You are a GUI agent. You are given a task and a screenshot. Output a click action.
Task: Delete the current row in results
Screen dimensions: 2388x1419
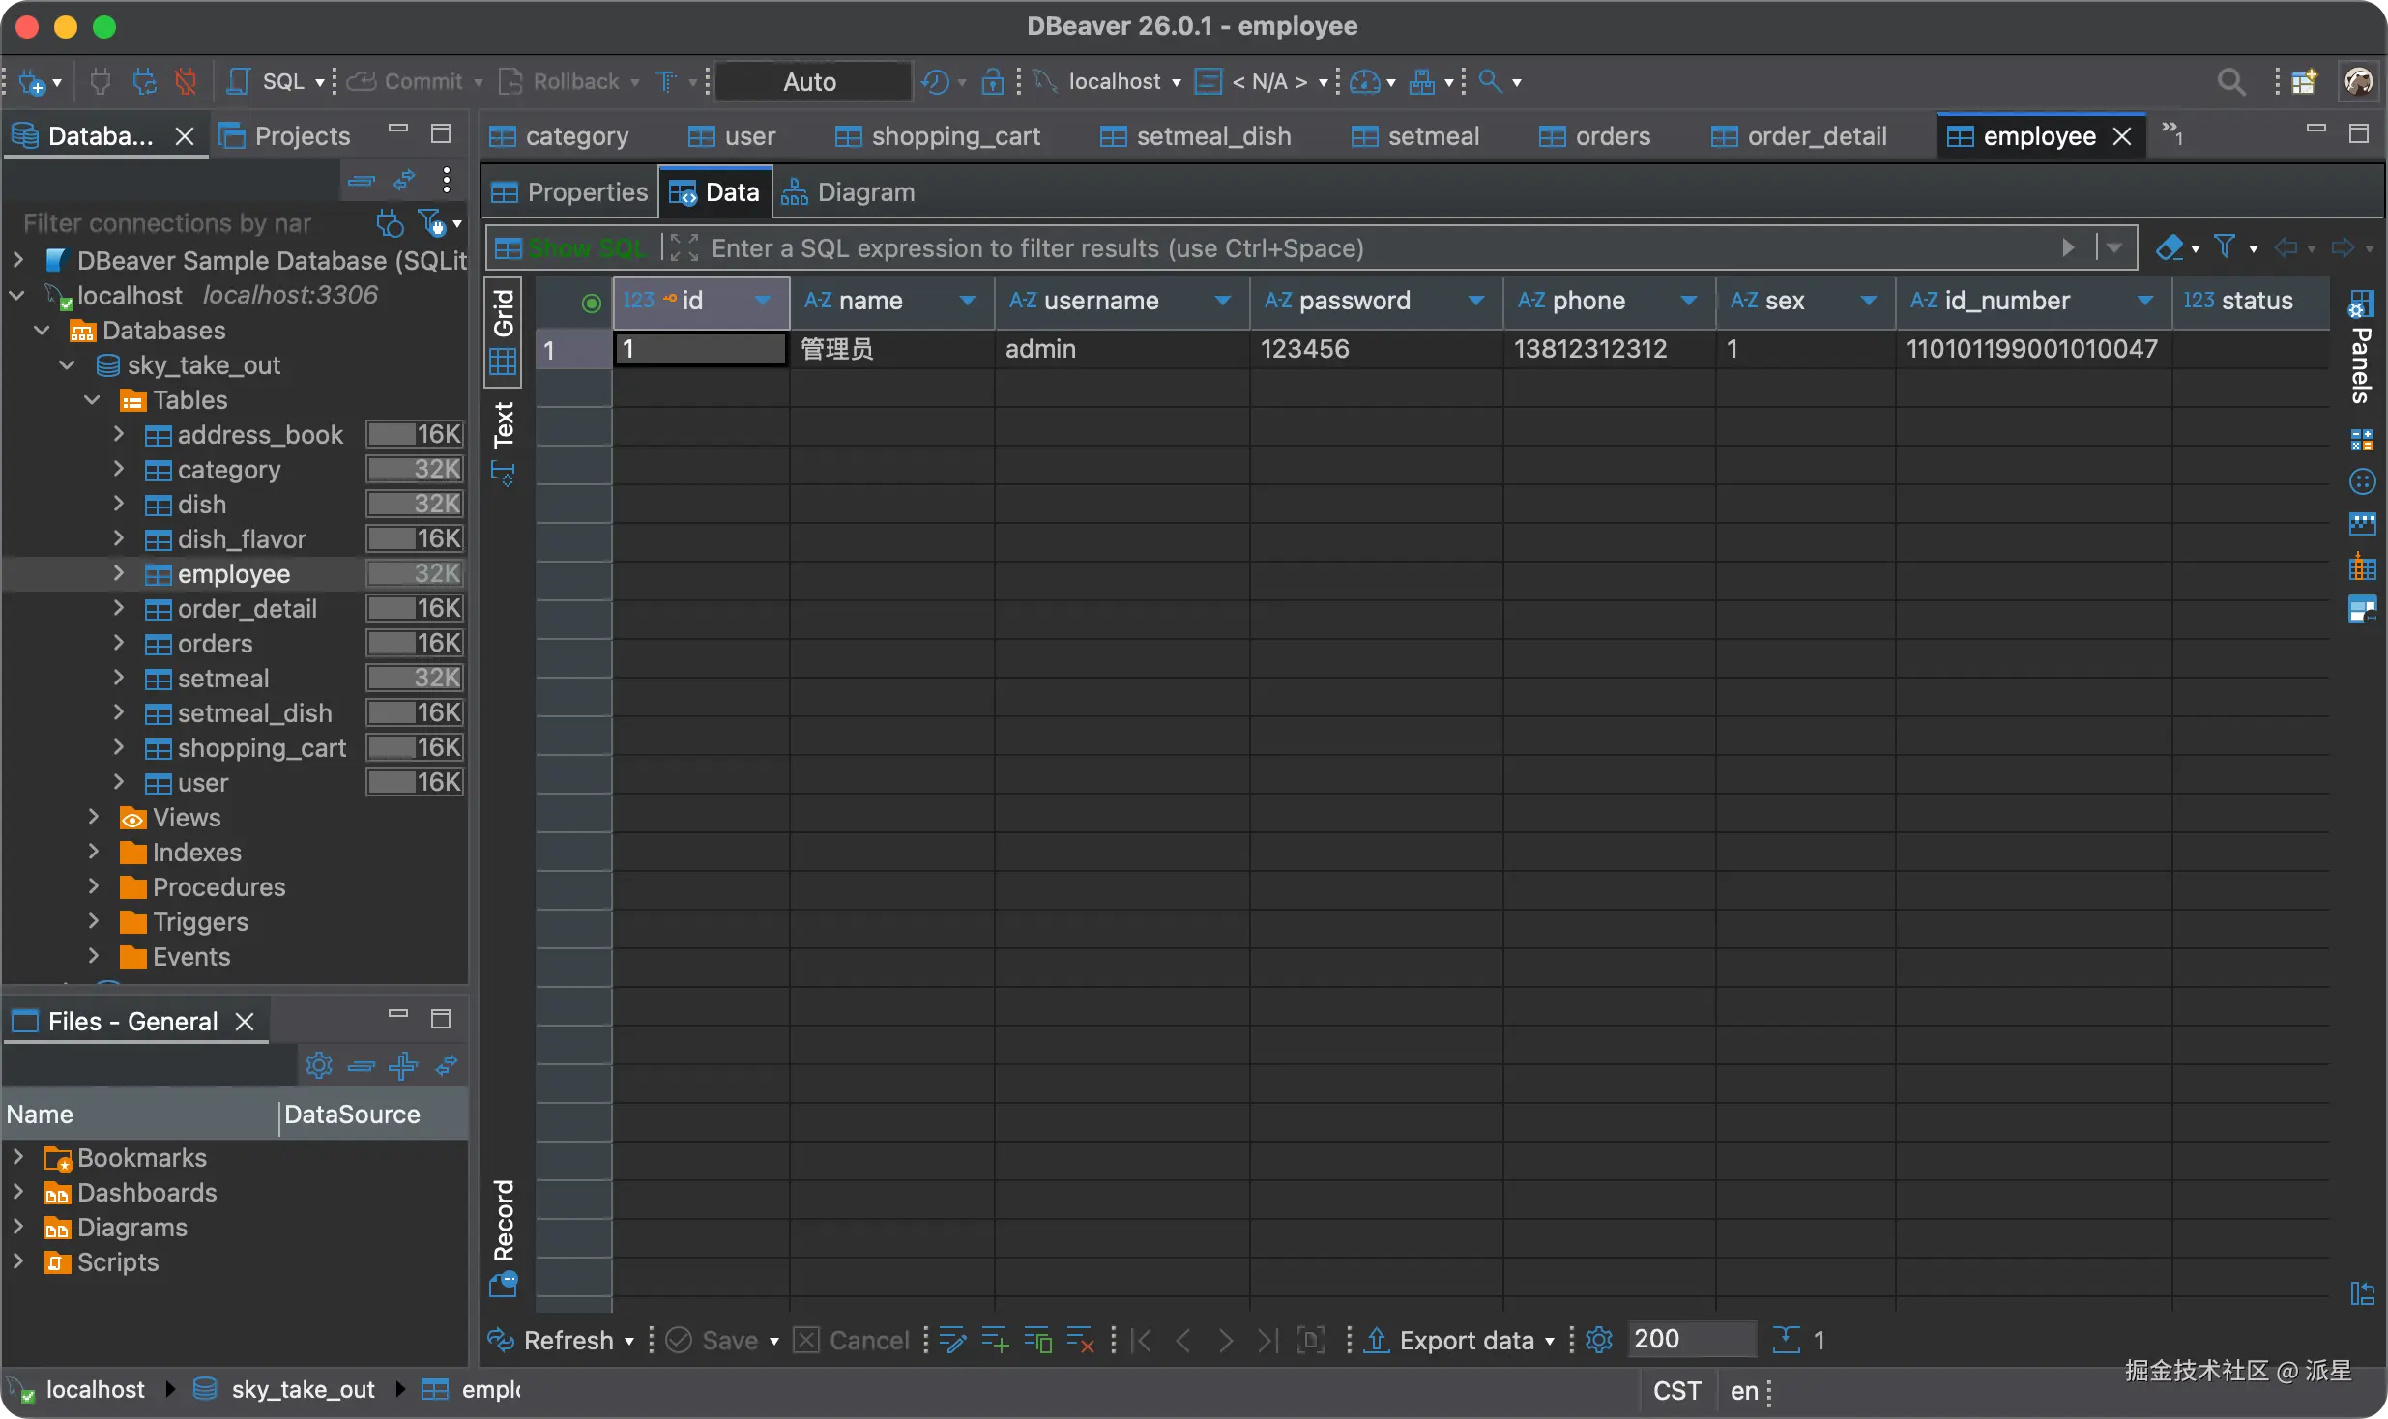[1080, 1340]
